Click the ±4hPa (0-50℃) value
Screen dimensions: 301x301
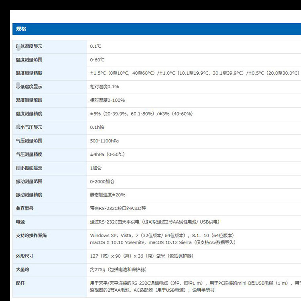click(107, 155)
